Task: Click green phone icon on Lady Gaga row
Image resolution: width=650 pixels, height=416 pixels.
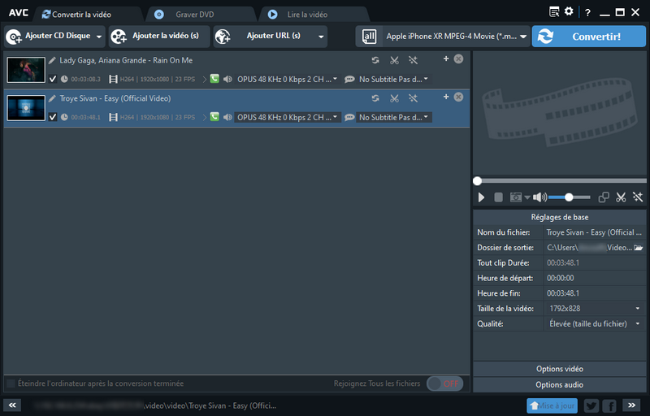Action: 214,78
